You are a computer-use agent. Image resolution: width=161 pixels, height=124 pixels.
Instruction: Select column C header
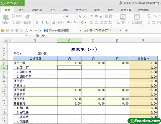click(x=69, y=41)
